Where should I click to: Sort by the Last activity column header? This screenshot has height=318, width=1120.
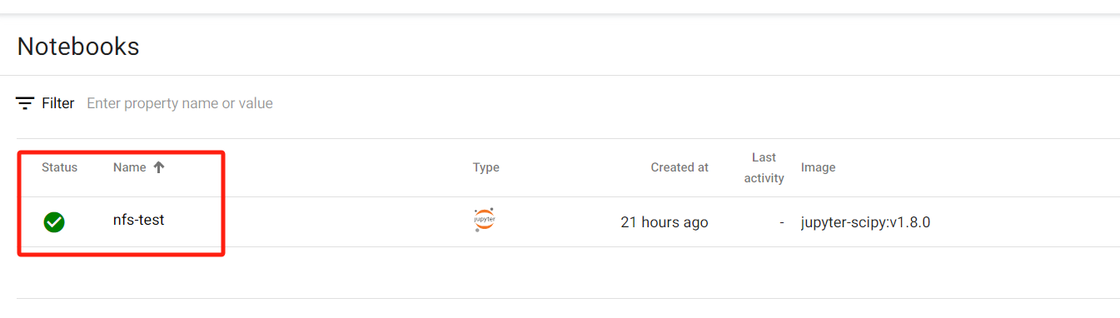764,167
